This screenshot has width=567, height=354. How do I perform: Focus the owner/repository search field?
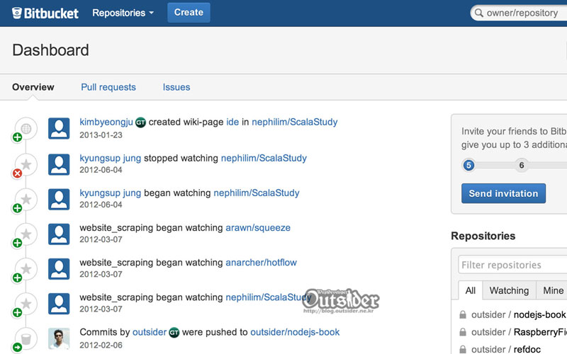[x=519, y=13]
